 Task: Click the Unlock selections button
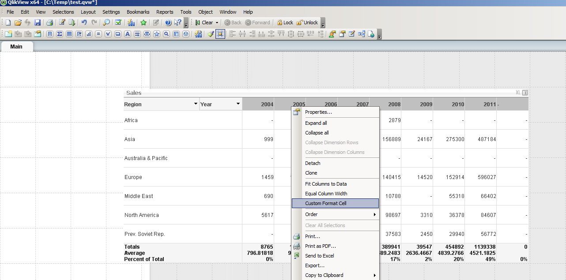click(x=307, y=22)
